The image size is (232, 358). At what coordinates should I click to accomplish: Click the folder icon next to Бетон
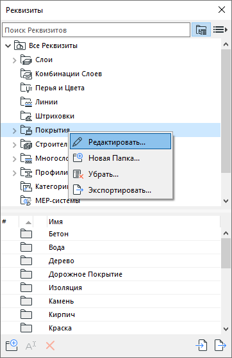[x=26, y=234]
